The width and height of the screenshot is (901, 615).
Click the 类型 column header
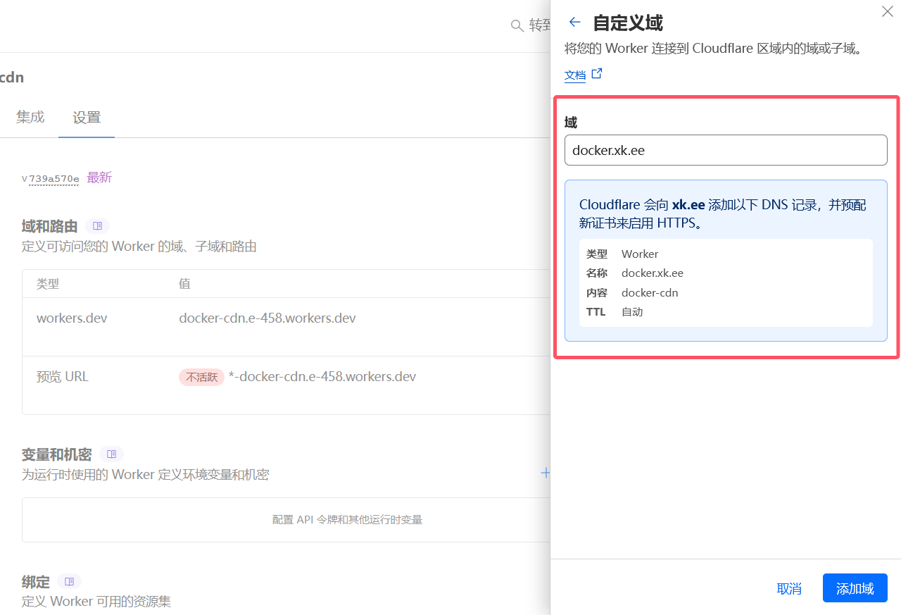point(48,284)
